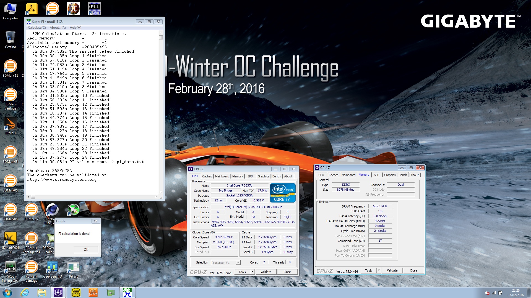
Task: Launch the Cinebench R15 desktop shortcut
Action: click(x=52, y=214)
